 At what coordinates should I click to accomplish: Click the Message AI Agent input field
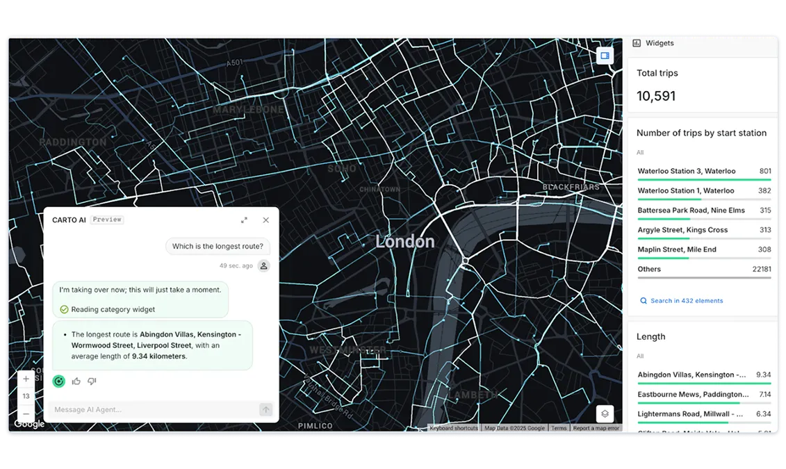point(139,409)
